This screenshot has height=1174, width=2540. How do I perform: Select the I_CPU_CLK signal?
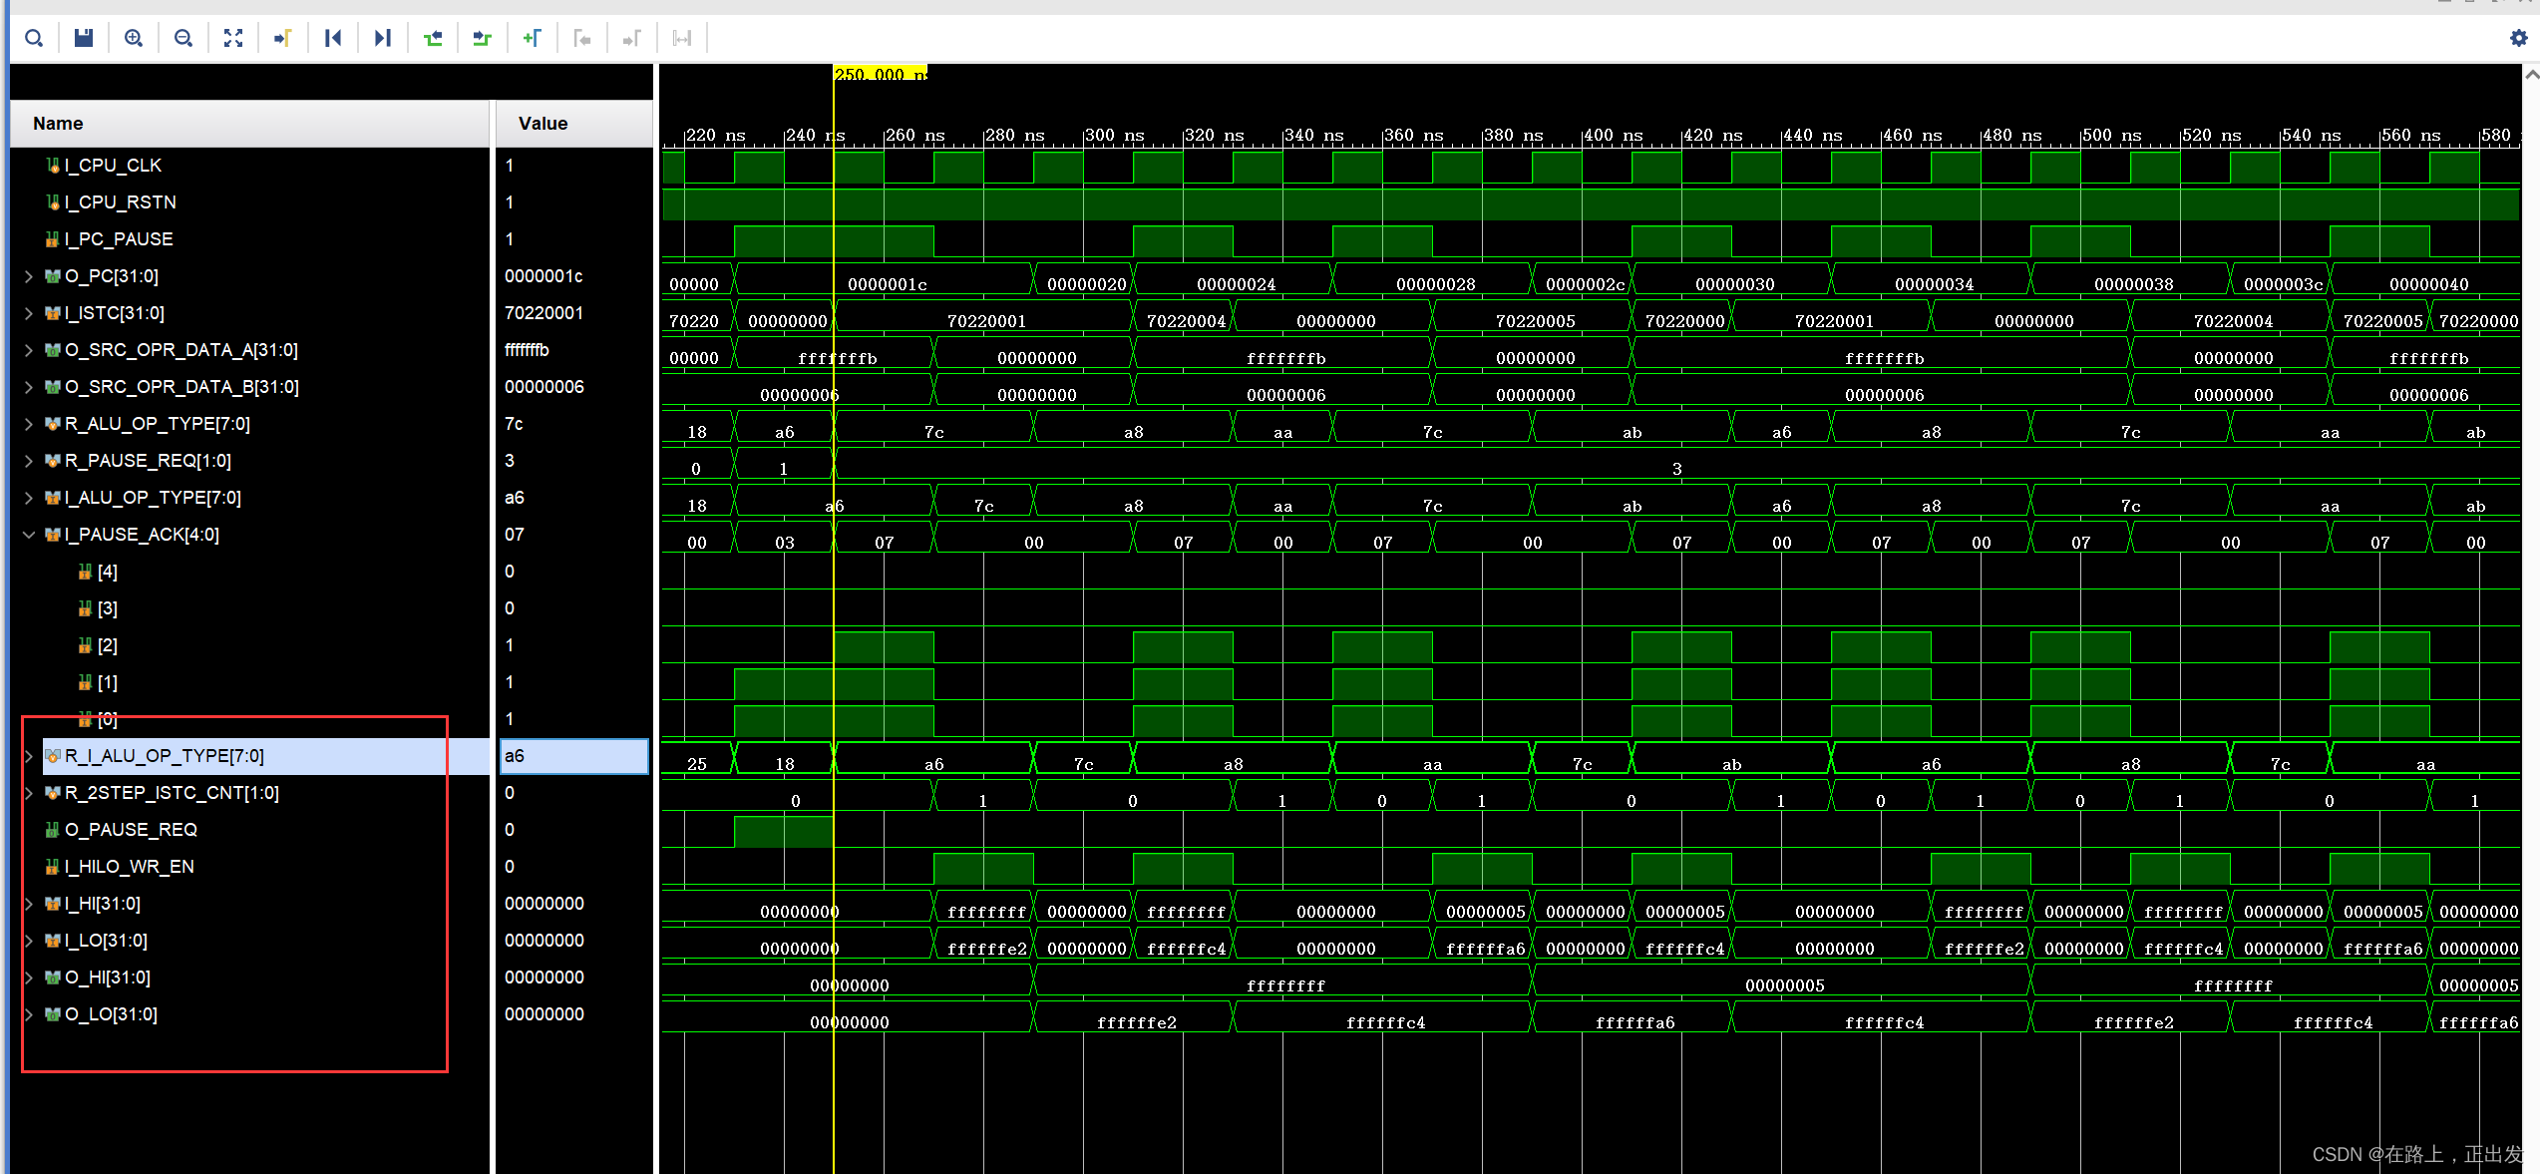point(113,166)
